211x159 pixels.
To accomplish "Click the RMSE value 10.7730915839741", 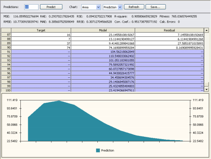I will (26, 22).
